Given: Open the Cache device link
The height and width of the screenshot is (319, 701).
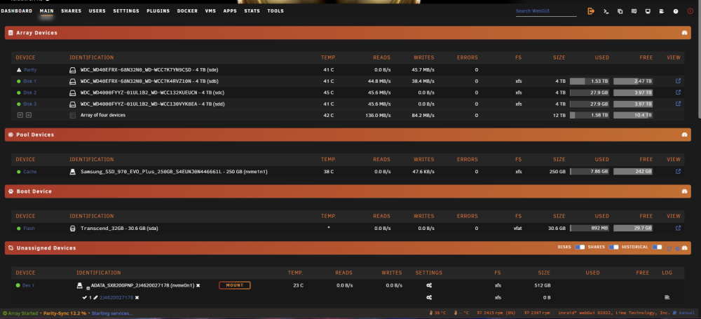Looking at the screenshot, I should 30,172.
